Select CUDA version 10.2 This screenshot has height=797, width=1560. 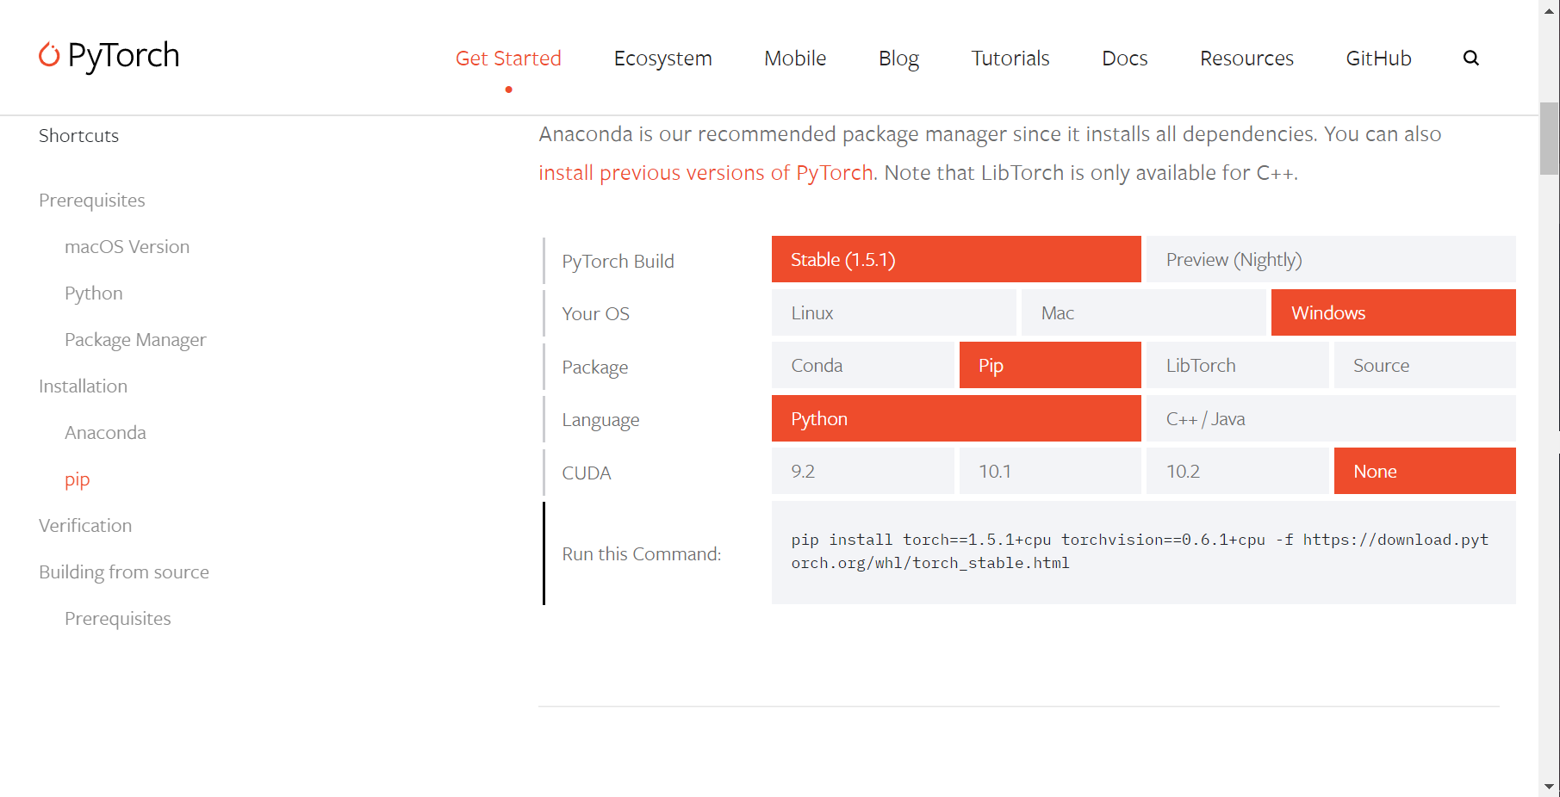click(1237, 471)
